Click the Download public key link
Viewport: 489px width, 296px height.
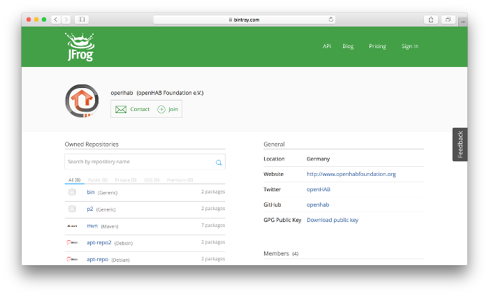333,220
